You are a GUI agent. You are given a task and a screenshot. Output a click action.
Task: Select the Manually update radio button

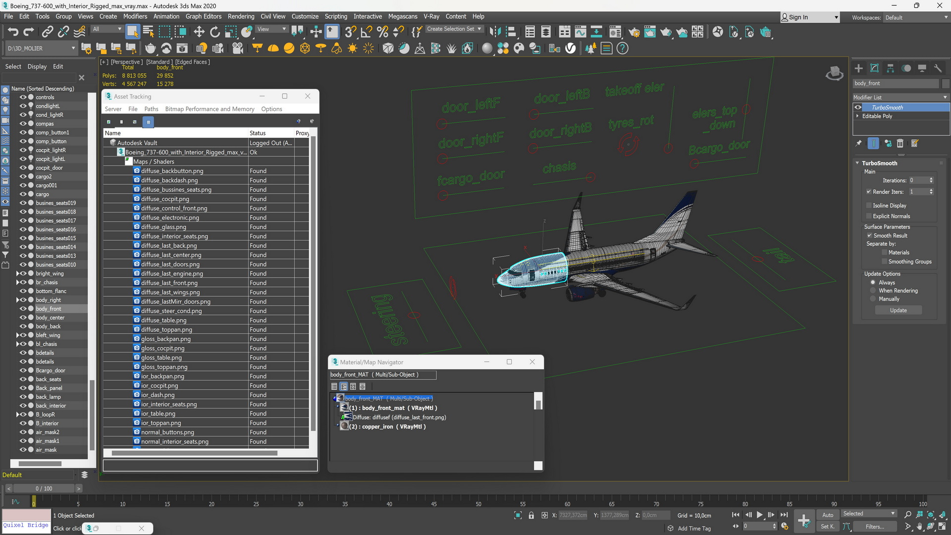(x=873, y=299)
